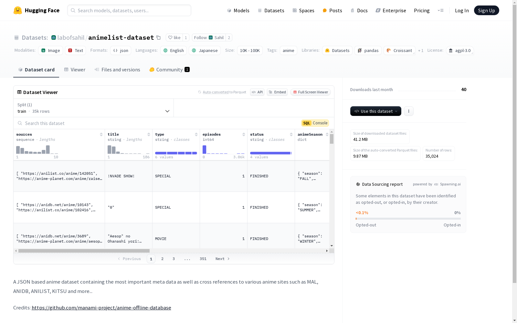517x323 pixels.
Task: Click the !NVADE SHOW! title cell
Action: (x=129, y=176)
